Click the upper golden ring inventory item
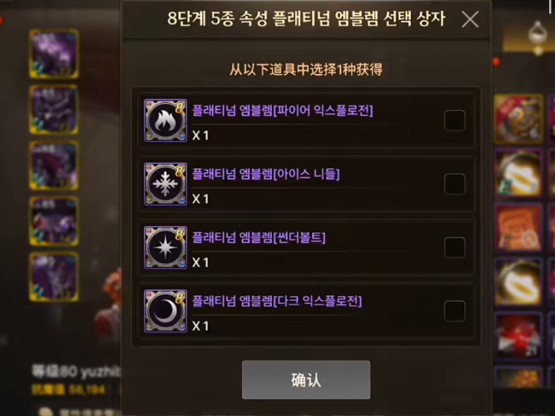The height and width of the screenshot is (416, 555). [518, 173]
